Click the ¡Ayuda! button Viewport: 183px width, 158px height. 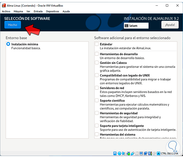170,25
